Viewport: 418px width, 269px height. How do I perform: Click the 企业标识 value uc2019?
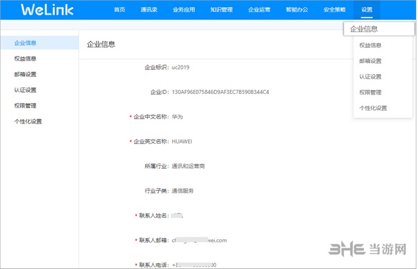click(181, 67)
